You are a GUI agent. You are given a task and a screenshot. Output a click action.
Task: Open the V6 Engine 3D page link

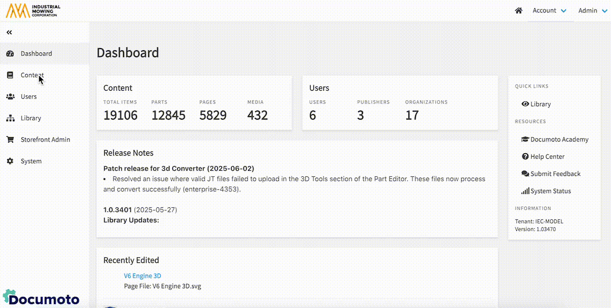pos(142,276)
